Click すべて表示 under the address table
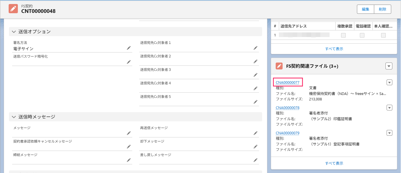 point(334,49)
